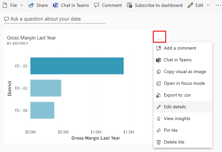This screenshot has width=222, height=152.
Task: Choose Add a comment menu entry
Action: (x=183, y=48)
